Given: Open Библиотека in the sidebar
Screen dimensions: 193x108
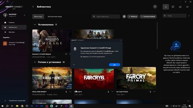Looking at the screenshot, I should tap(14, 27).
